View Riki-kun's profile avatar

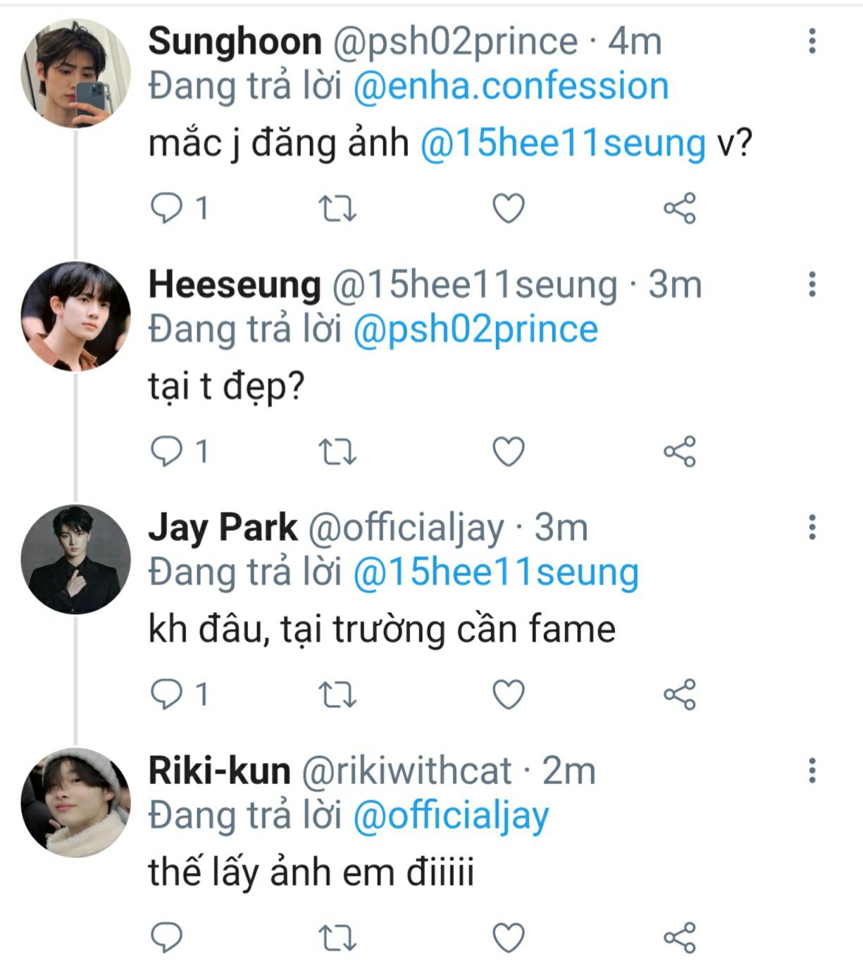[75, 802]
